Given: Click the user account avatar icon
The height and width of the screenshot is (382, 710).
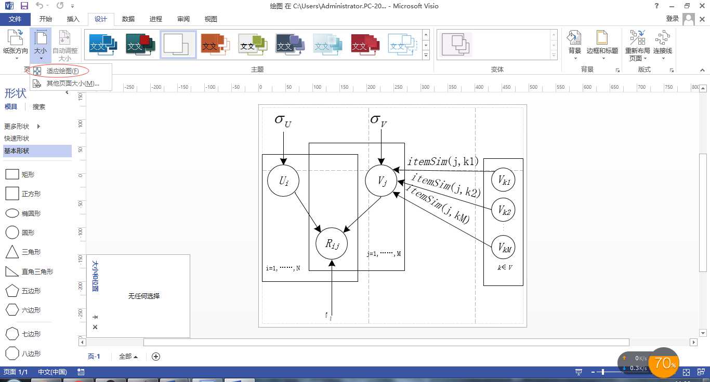Looking at the screenshot, I should tap(689, 19).
